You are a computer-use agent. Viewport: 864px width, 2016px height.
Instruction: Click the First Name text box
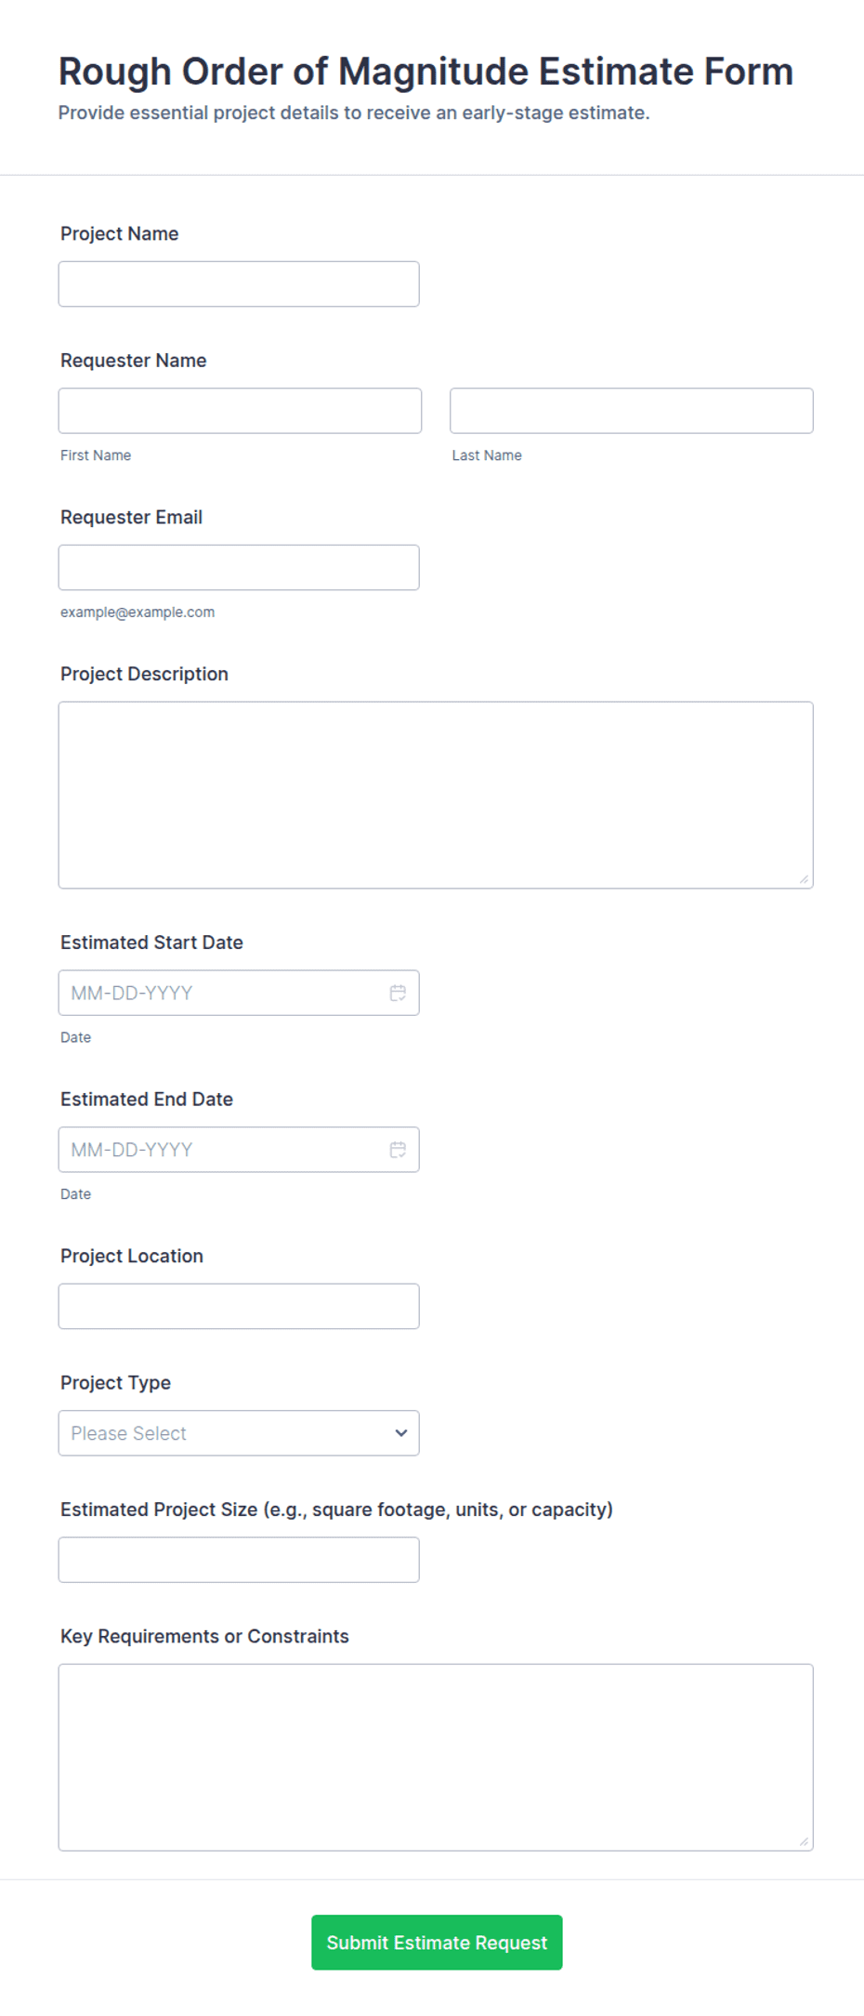click(240, 411)
